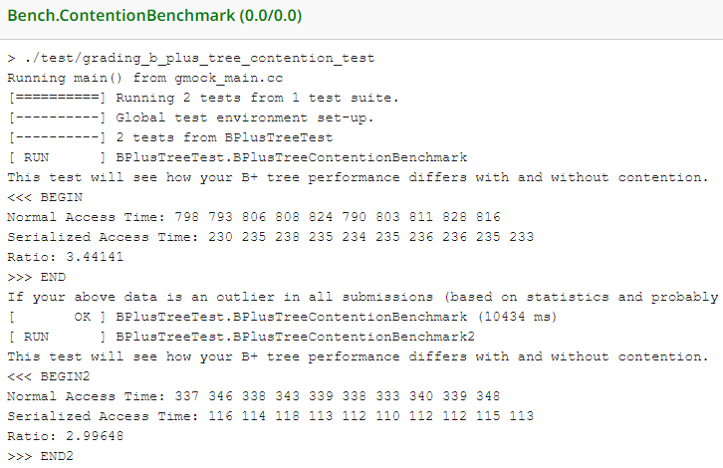Collapse the Bench.ContentionBenchmark test header

pos(154,17)
